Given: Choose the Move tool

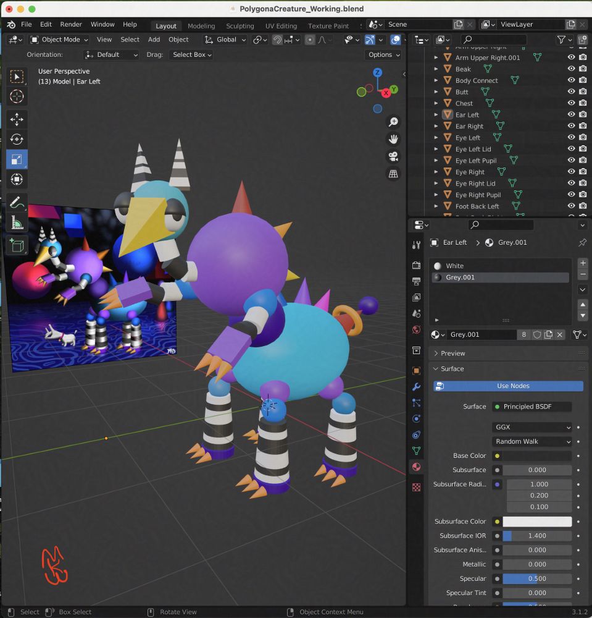Looking at the screenshot, I should pos(17,119).
